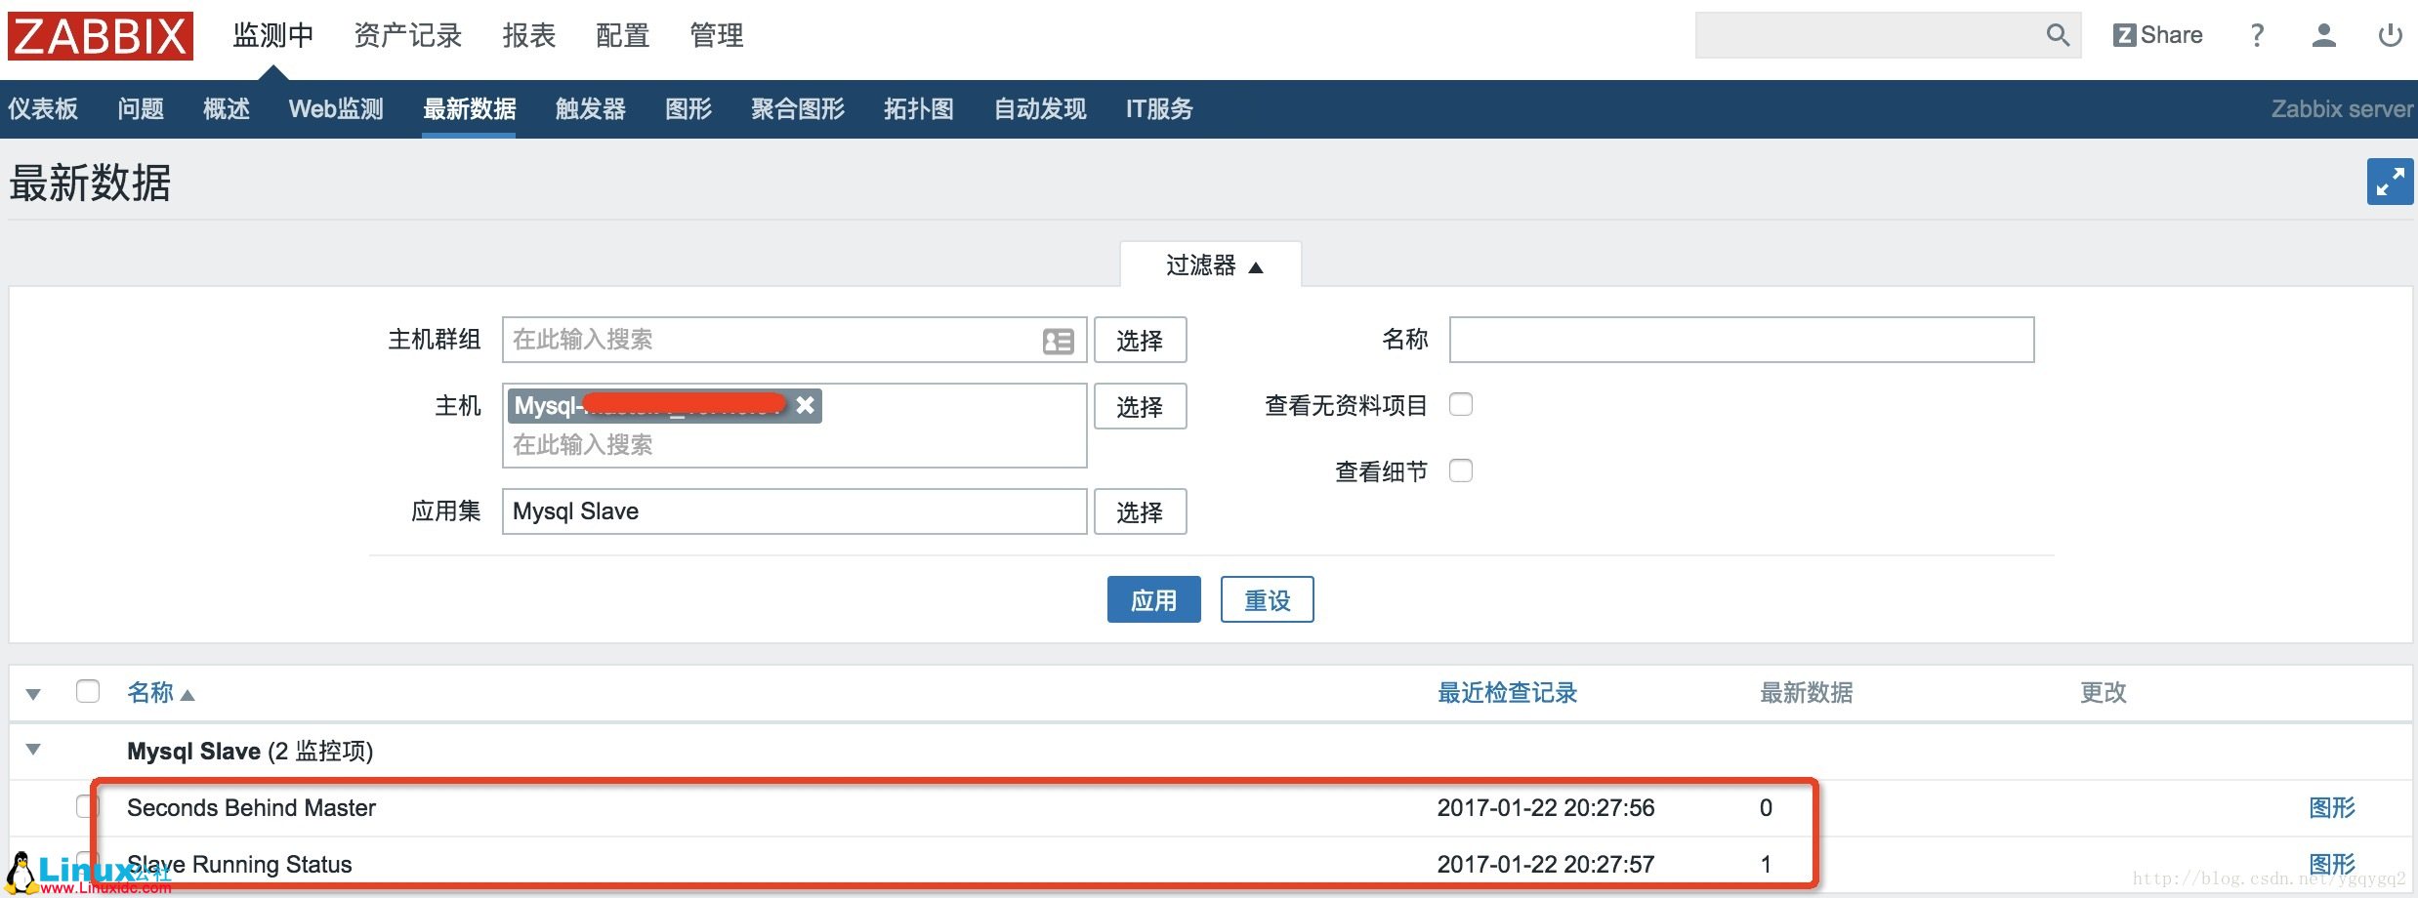Viewport: 2418px width, 898px height.
Task: Open the 配置 menu
Action: point(621,34)
